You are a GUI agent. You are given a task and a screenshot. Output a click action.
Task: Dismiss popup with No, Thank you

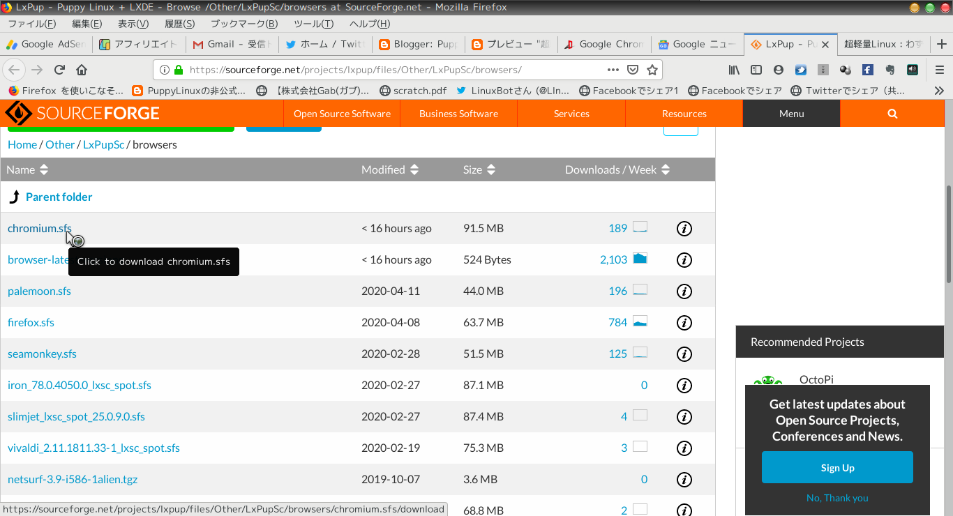pos(837,498)
